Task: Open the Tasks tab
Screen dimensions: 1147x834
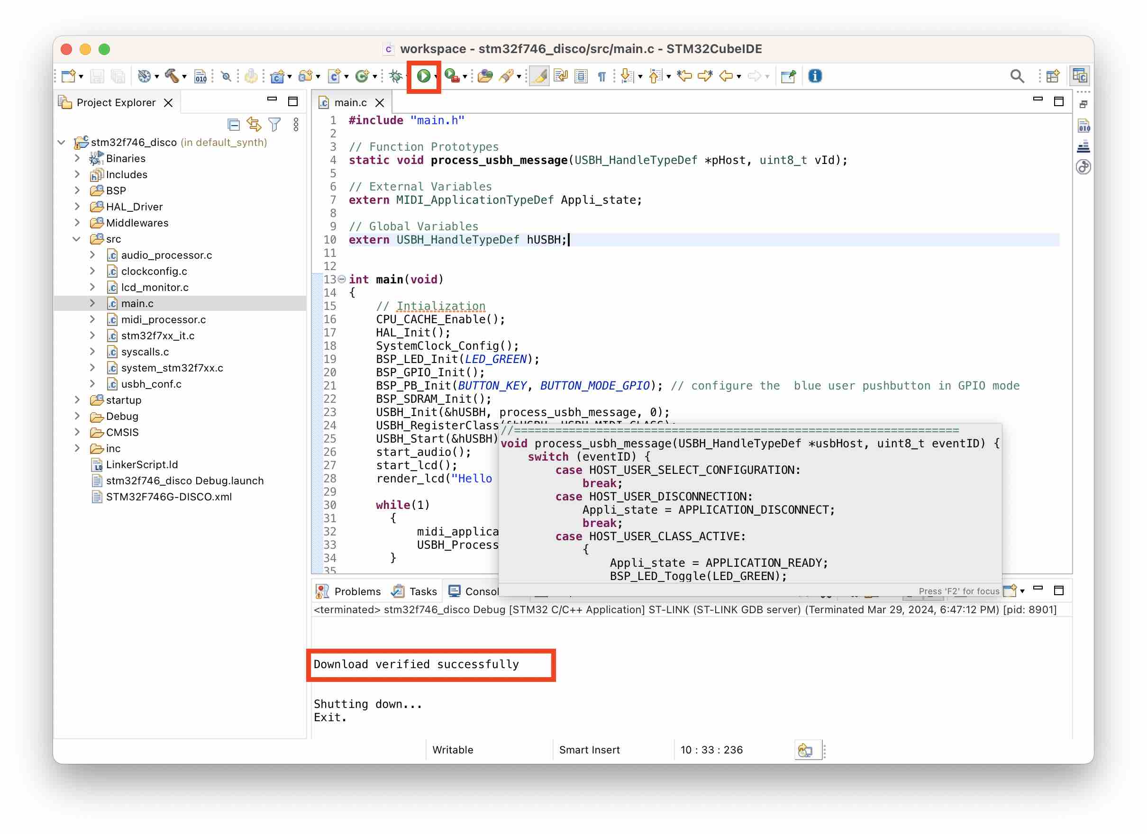Action: [414, 591]
